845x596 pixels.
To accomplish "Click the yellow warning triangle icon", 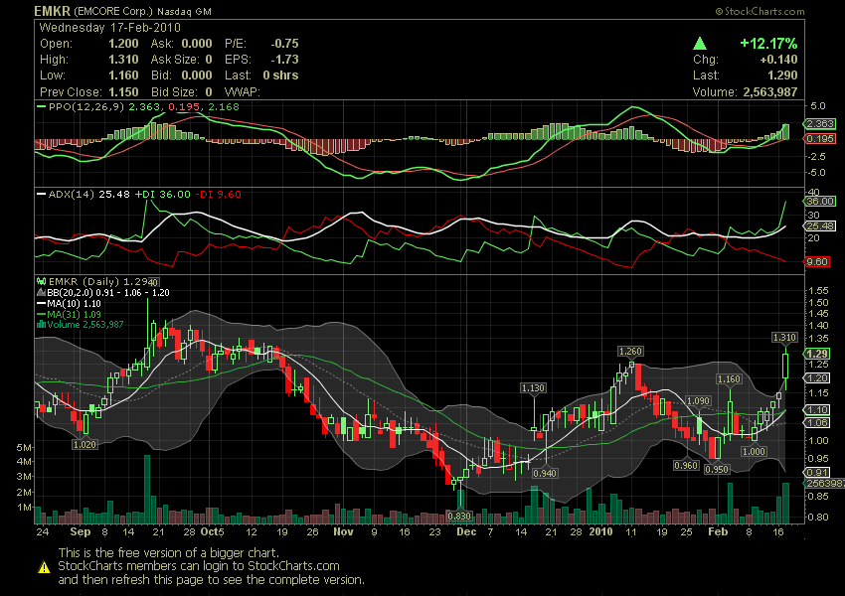I will click(x=42, y=567).
